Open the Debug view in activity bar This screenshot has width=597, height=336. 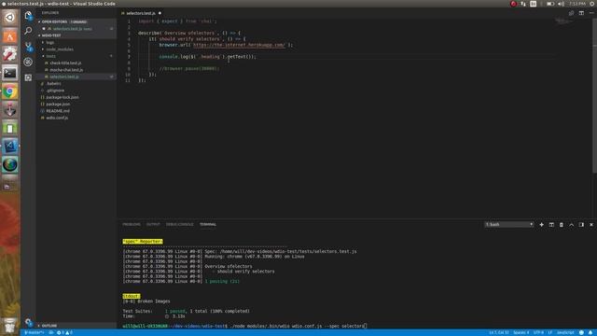coord(28,62)
